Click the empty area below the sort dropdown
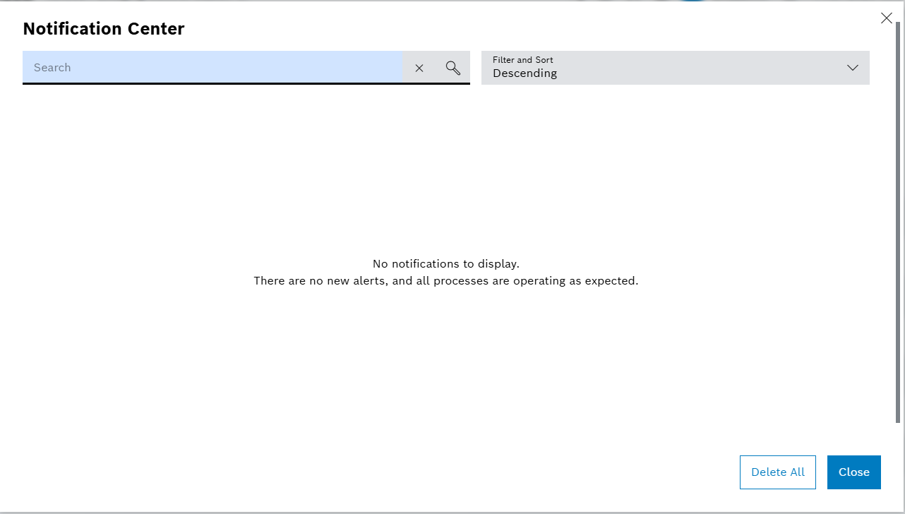This screenshot has height=514, width=905. point(674,155)
